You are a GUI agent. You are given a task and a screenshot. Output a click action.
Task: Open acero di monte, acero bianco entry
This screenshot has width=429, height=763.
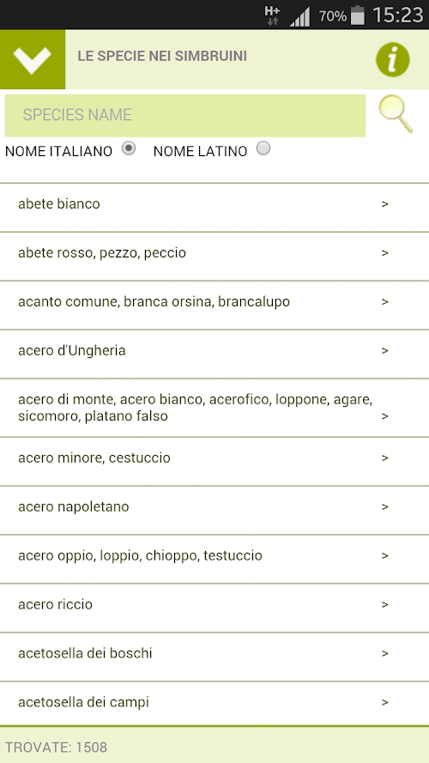click(x=214, y=408)
